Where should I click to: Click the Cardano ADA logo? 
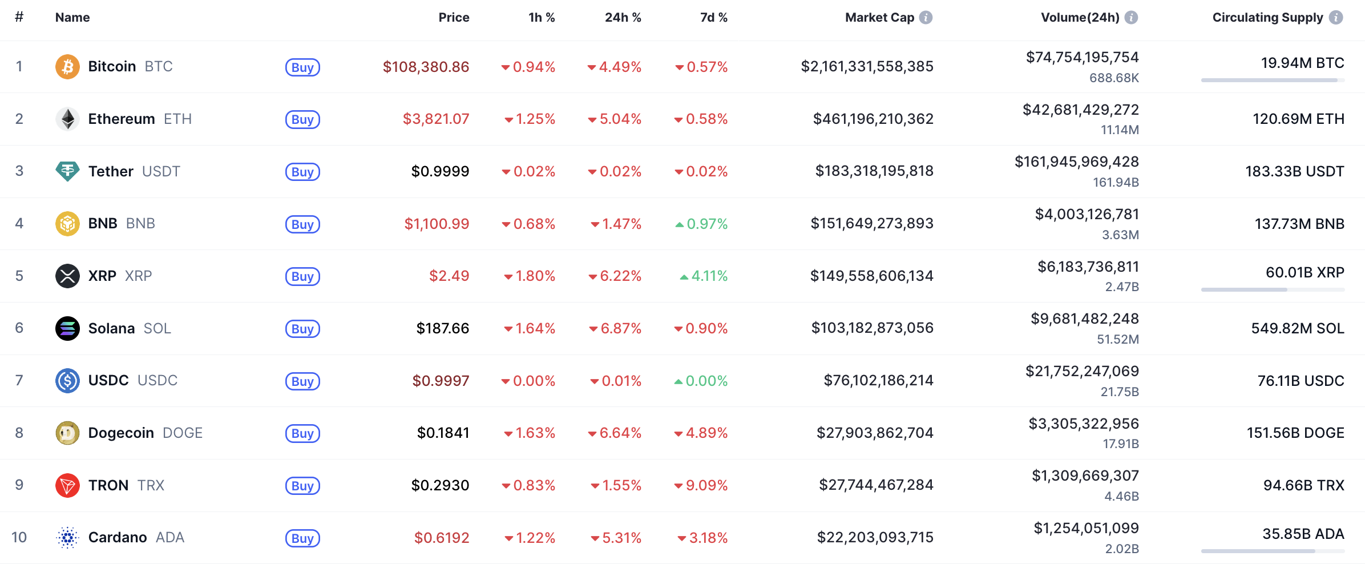pos(67,537)
